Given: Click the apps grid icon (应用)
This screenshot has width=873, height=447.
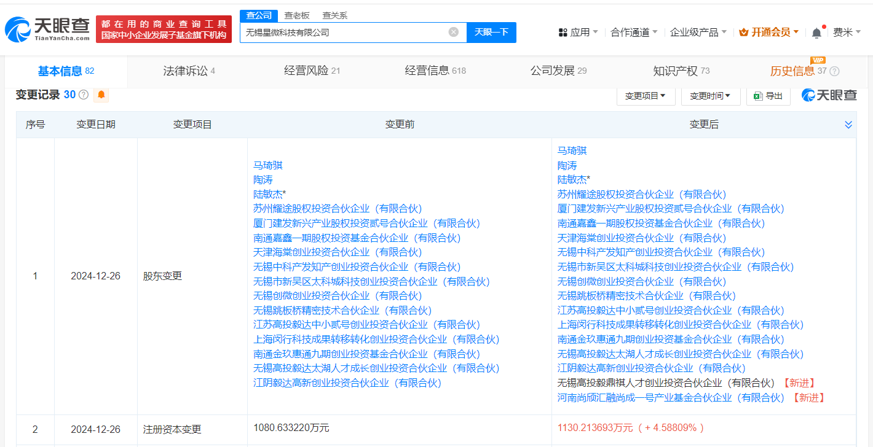Looking at the screenshot, I should 563,33.
